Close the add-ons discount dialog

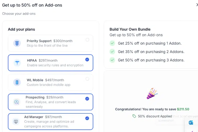[x=197, y=5]
